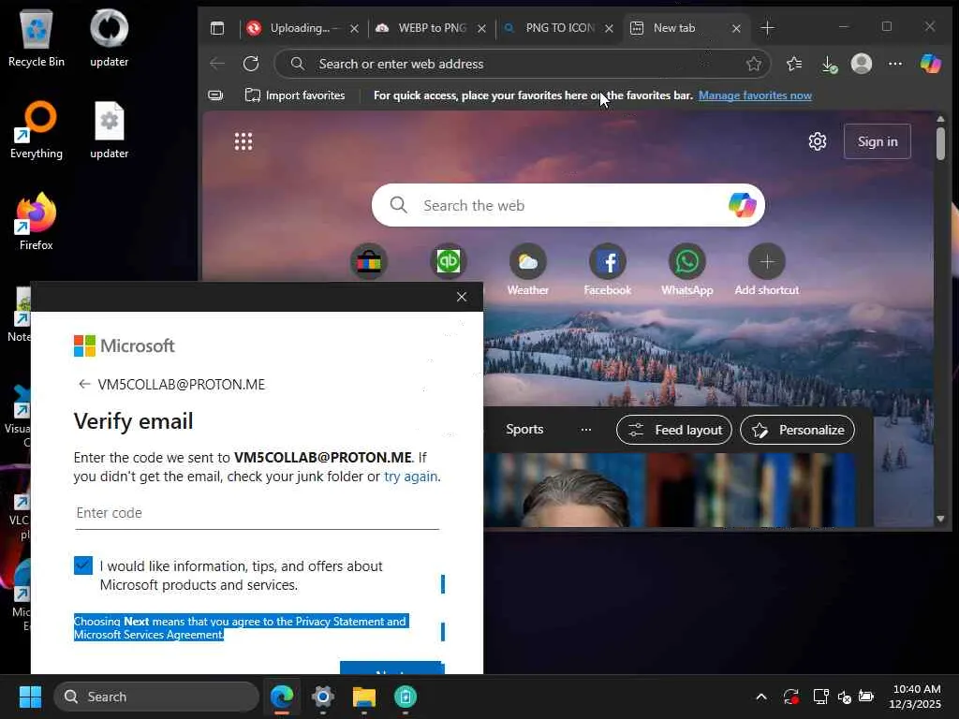Open the Edge Favorites list icon

click(x=794, y=64)
